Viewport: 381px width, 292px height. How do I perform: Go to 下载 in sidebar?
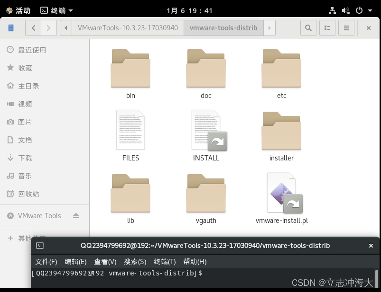coord(45,158)
